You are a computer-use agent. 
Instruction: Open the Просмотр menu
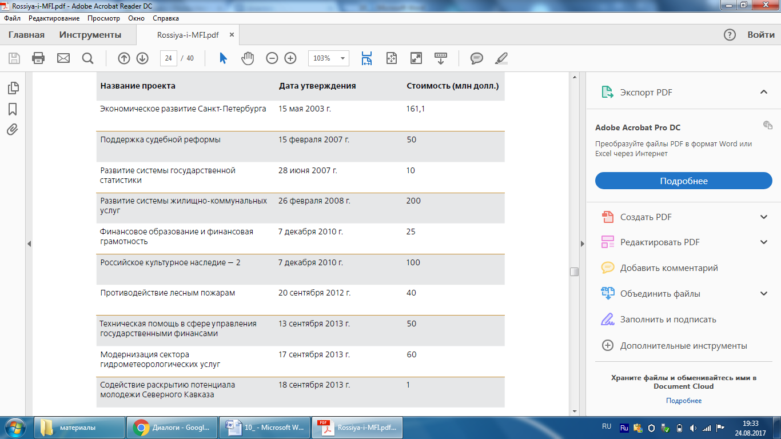click(103, 18)
